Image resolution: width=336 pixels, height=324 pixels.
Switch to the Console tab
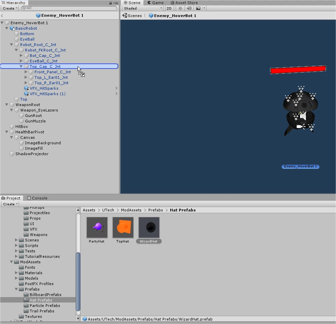point(37,198)
